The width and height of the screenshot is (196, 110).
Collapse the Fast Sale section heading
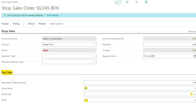click(7, 72)
